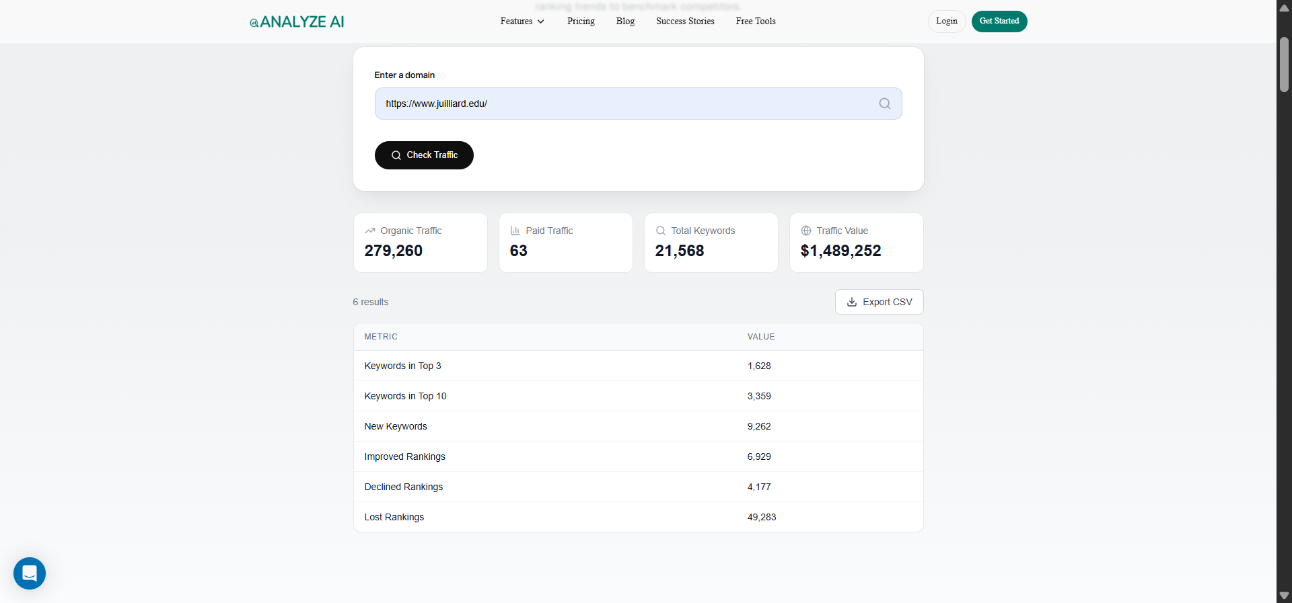Focus the domain input field
Image resolution: width=1292 pixels, height=603 pixels.
(x=638, y=104)
